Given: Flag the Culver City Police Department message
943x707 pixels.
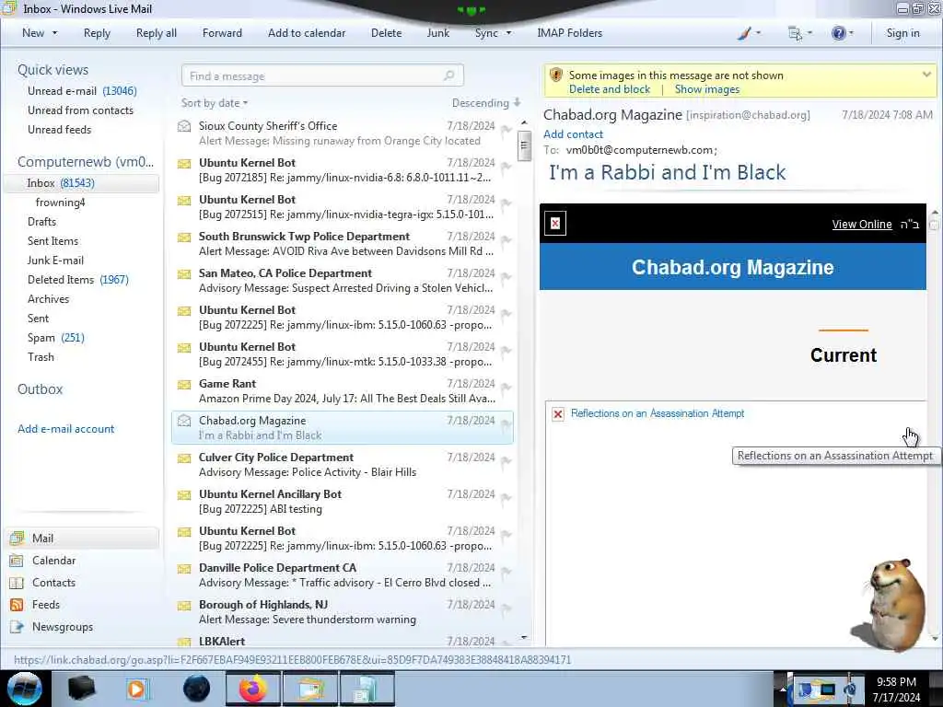Looking at the screenshot, I should [x=506, y=460].
